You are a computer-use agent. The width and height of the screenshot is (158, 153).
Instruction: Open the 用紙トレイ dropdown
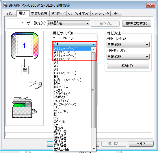(x=128, y=45)
